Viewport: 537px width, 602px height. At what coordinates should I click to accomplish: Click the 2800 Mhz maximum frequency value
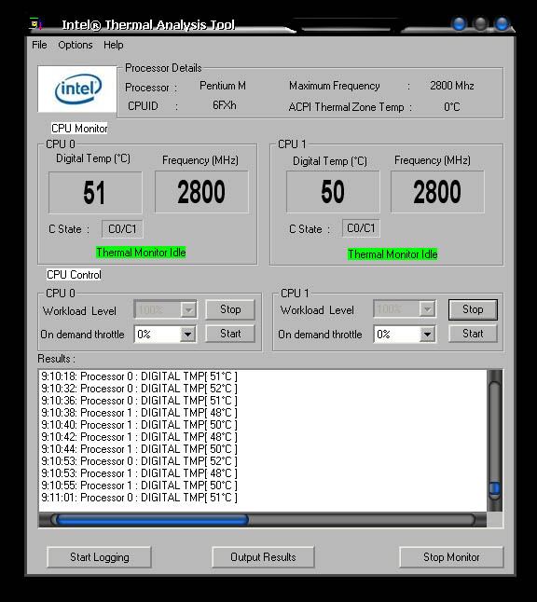click(452, 85)
